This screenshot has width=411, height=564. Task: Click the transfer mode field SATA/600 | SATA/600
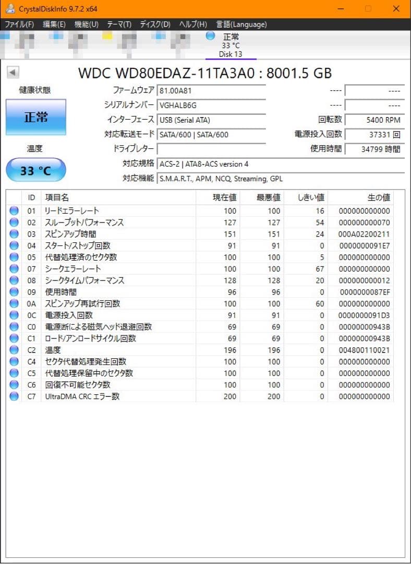click(x=211, y=135)
